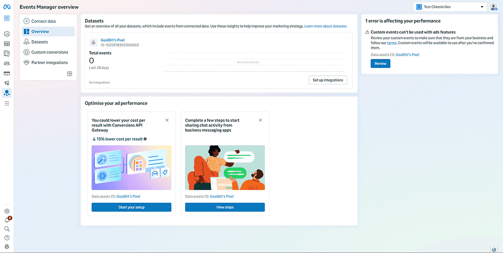Open Ads Manager table icon in rail
The height and width of the screenshot is (253, 503).
7,44
